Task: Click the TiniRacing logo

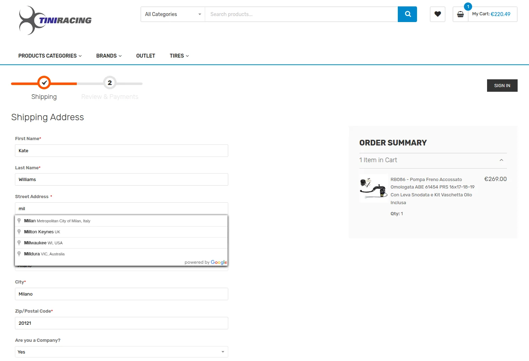Action: click(x=55, y=20)
